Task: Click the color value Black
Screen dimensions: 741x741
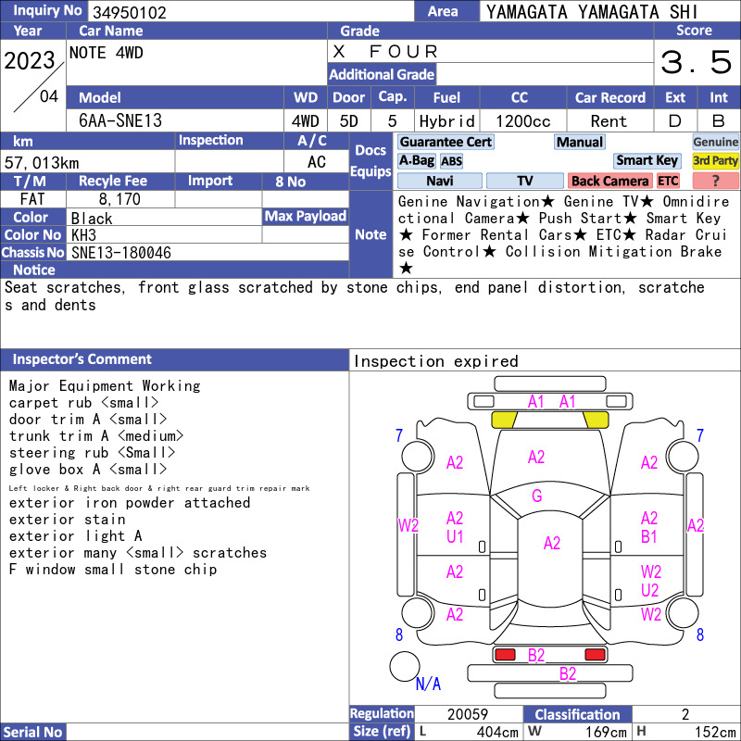Action: [92, 219]
